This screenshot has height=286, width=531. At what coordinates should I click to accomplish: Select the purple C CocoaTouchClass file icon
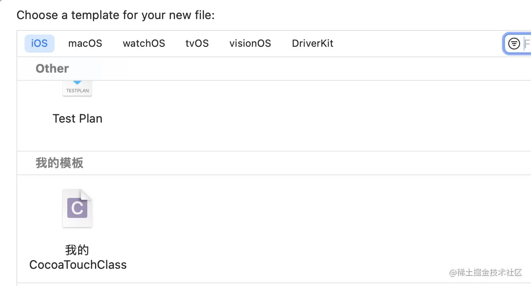tap(77, 208)
